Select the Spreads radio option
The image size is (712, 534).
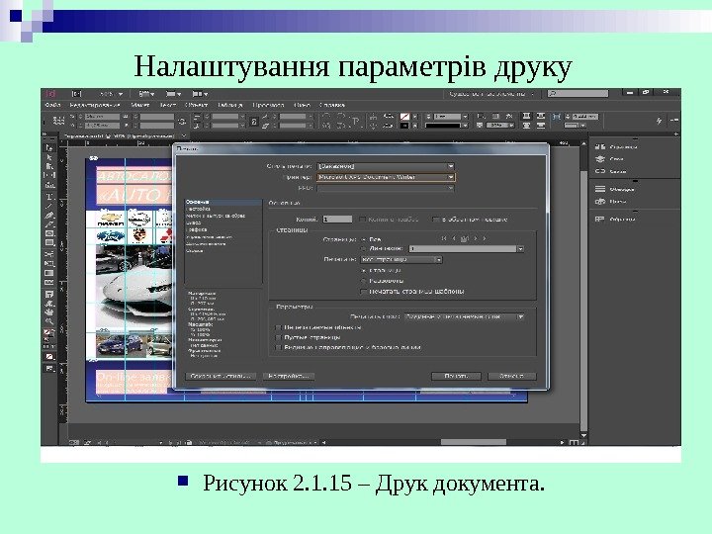point(364,281)
